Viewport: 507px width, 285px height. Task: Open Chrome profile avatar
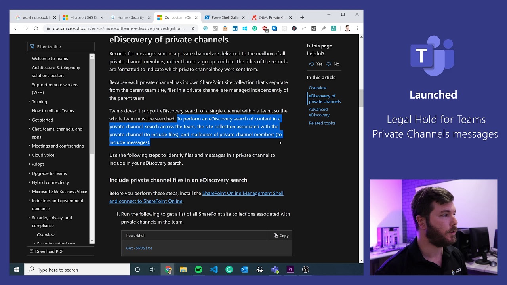(x=347, y=28)
